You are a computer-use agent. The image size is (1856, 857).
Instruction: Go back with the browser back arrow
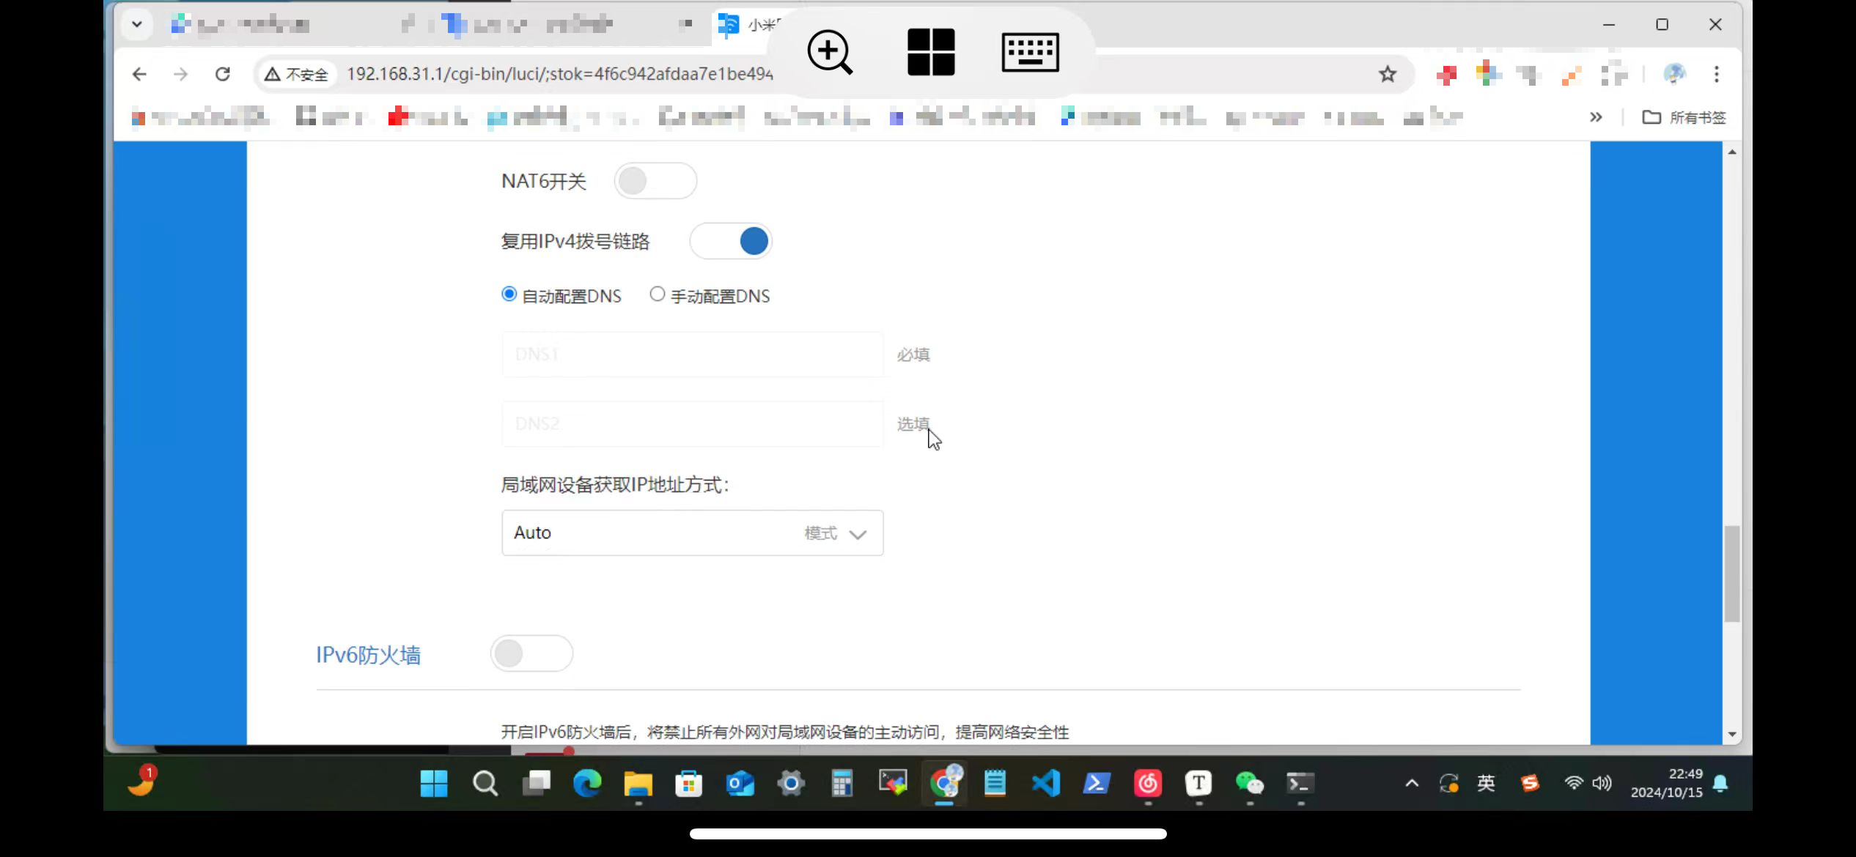[x=139, y=74]
